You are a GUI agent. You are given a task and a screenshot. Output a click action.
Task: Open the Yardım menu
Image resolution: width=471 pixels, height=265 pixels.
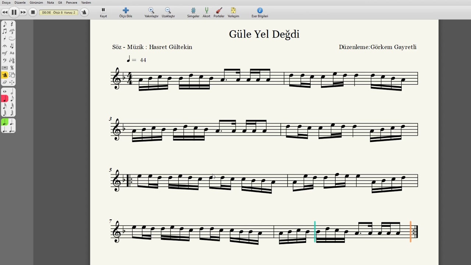pos(86,3)
